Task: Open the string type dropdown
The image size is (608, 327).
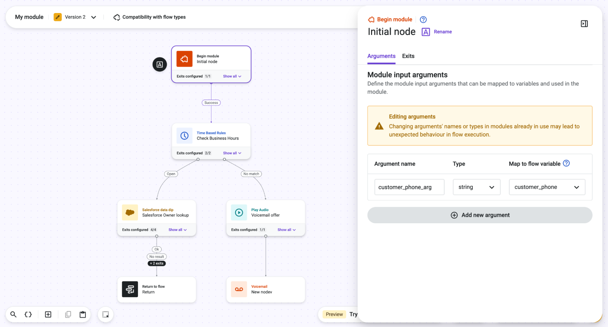Action: [x=476, y=187]
